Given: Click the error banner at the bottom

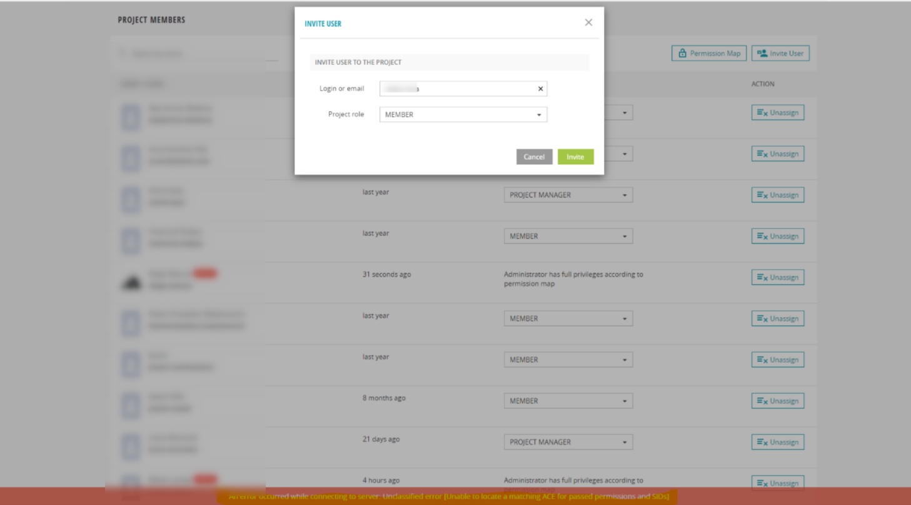Looking at the screenshot, I should coord(446,496).
